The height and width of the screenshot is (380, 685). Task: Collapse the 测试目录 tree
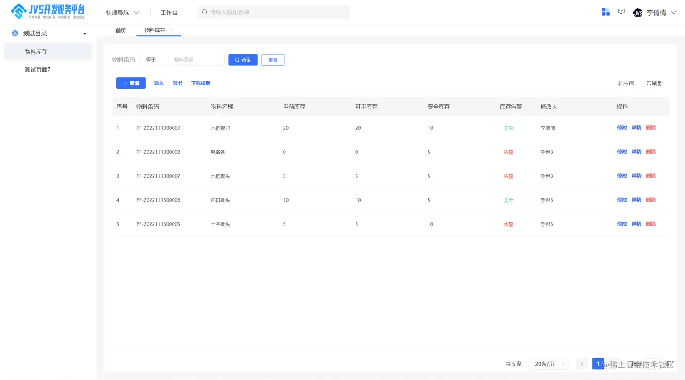[85, 33]
